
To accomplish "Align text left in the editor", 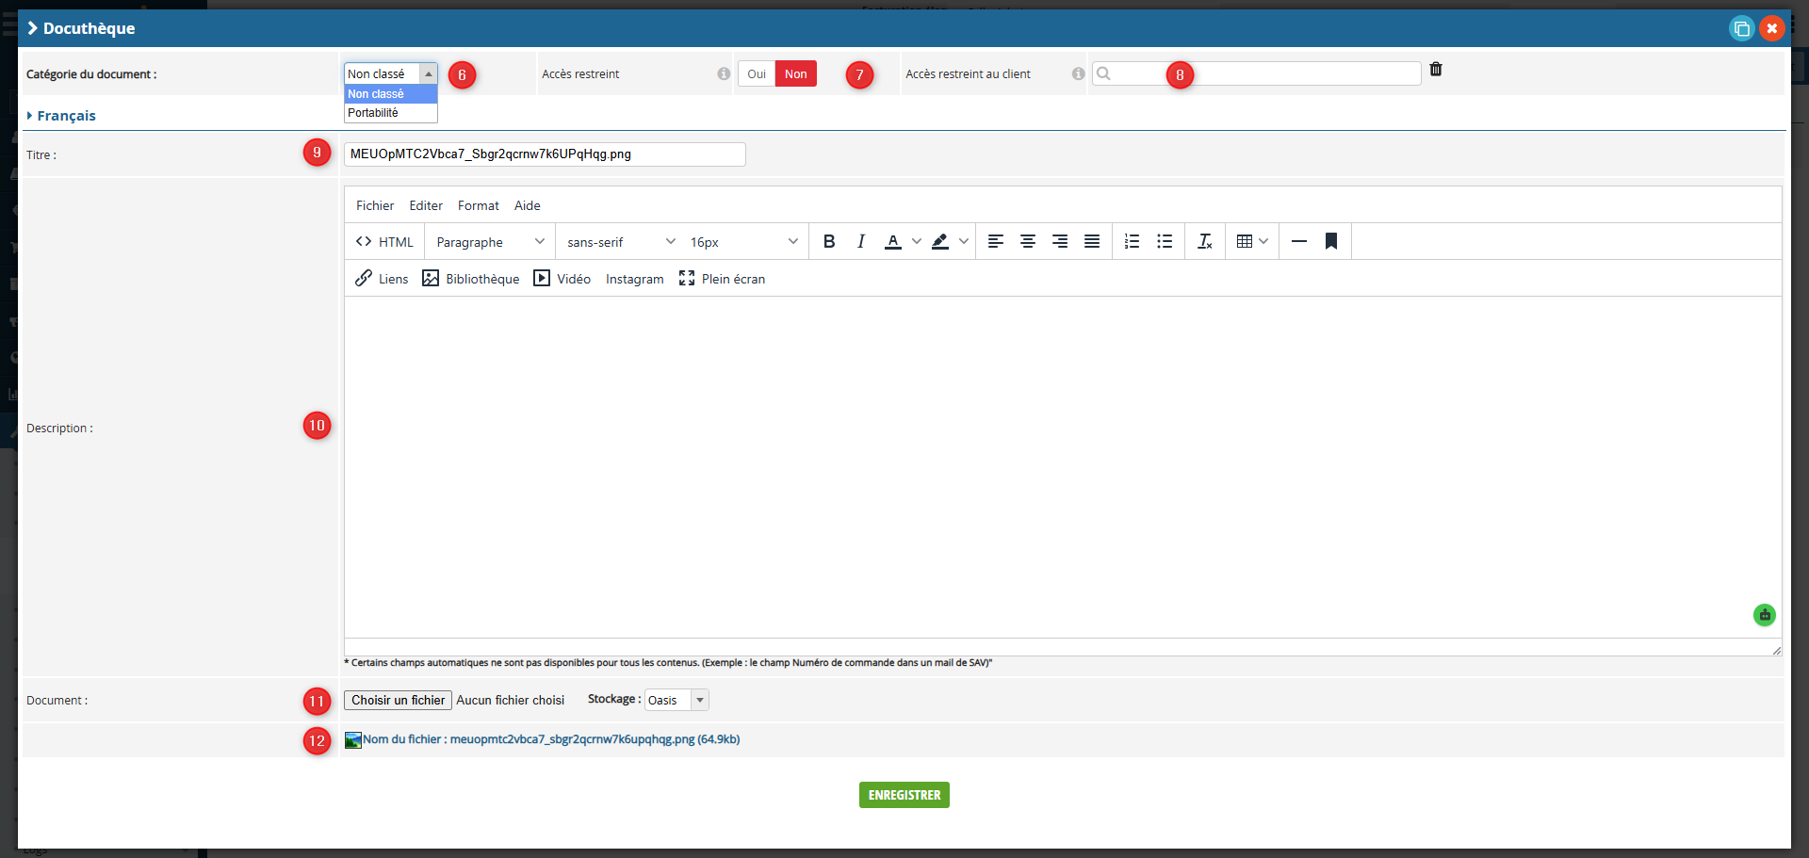I will 996,242.
